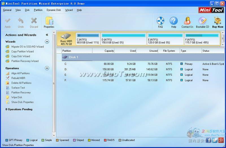Click the Copy Disk Wizard icon
The height and width of the screenshot is (148, 226).
point(8,56)
